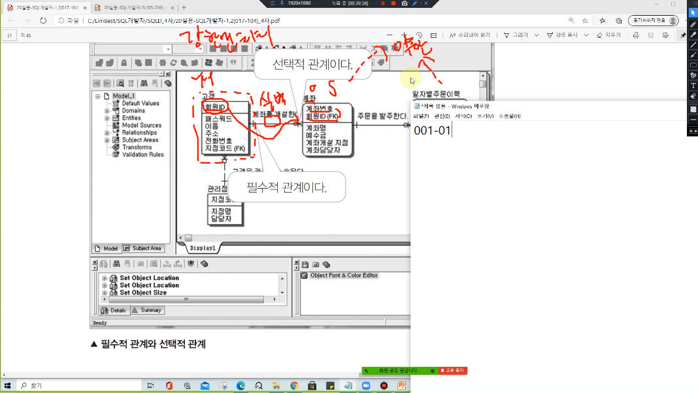Select the straight line drawing tool
This screenshot has height=393, width=698.
pos(693,44)
